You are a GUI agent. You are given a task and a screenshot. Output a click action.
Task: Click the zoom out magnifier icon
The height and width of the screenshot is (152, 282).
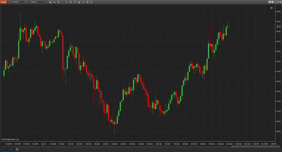[63, 2]
